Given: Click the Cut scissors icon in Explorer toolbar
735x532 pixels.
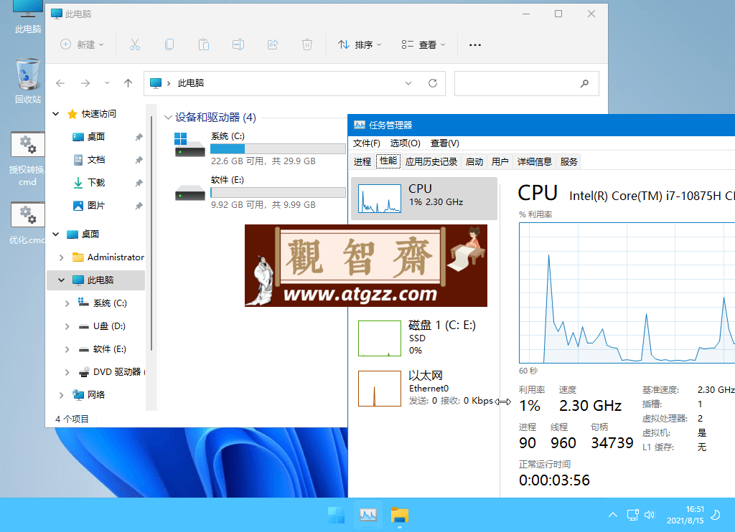Looking at the screenshot, I should click(x=134, y=44).
